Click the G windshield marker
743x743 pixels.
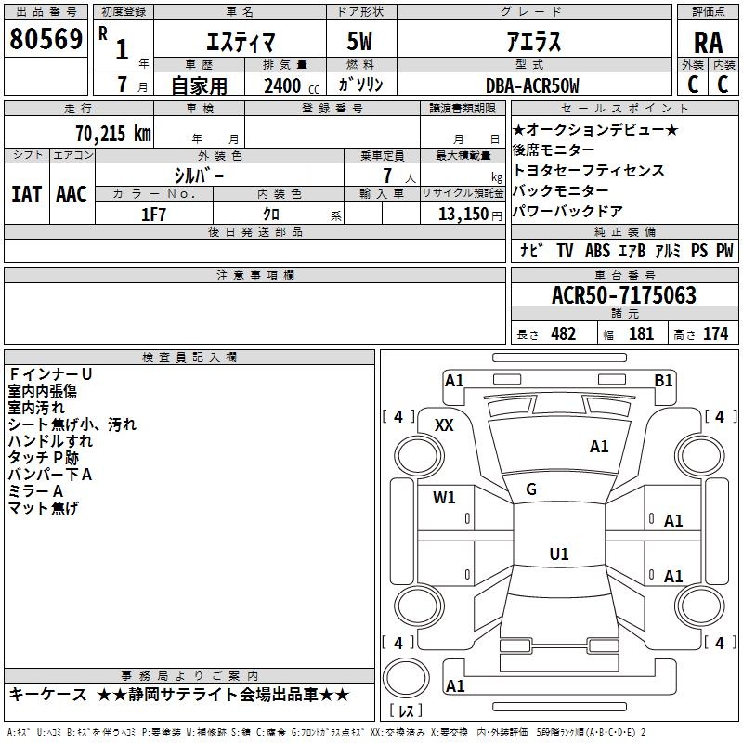point(530,489)
